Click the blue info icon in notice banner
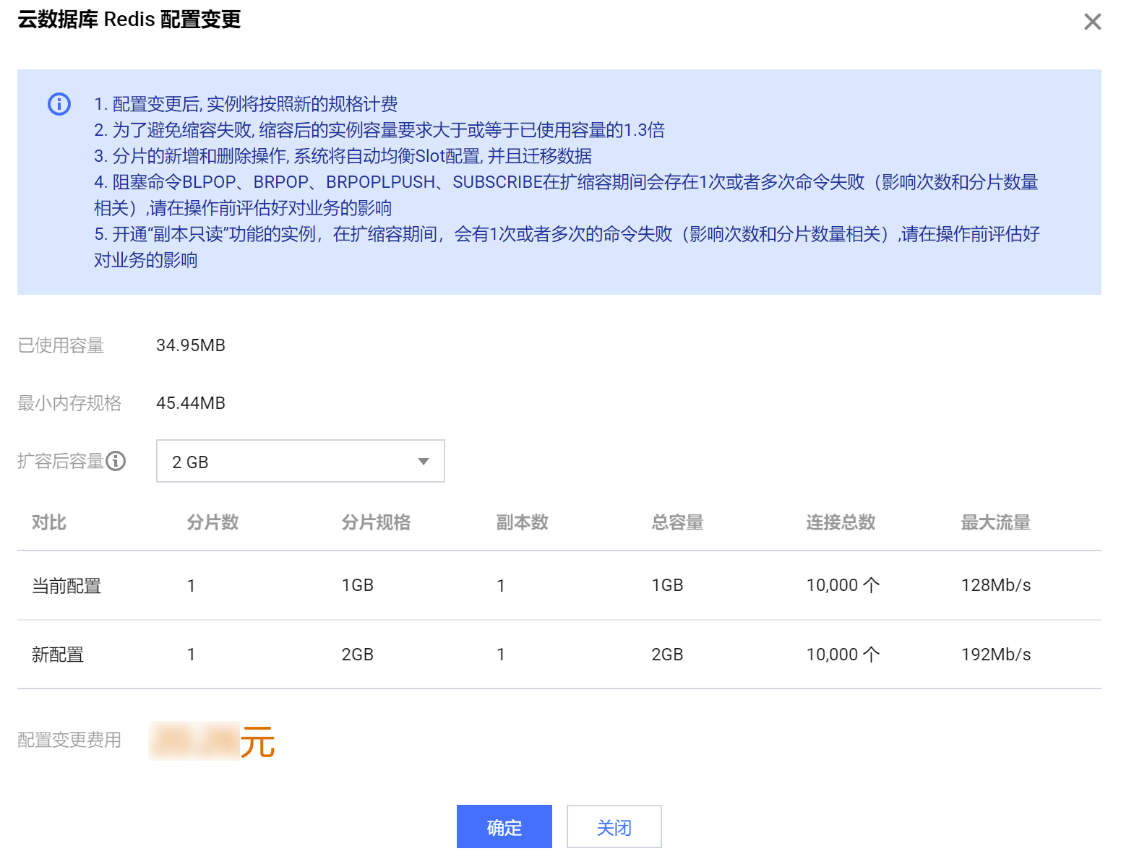Screen dimensions: 1121x859 pos(59,104)
